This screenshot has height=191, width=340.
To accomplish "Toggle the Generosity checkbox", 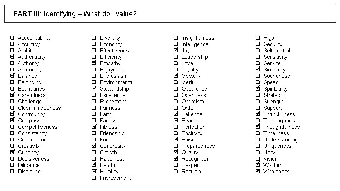I will coord(94,146).
